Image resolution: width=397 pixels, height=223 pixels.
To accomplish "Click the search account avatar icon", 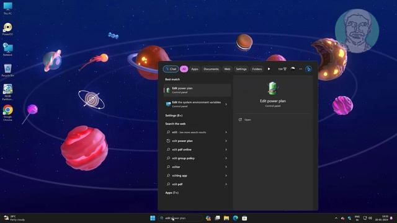I will [293, 69].
